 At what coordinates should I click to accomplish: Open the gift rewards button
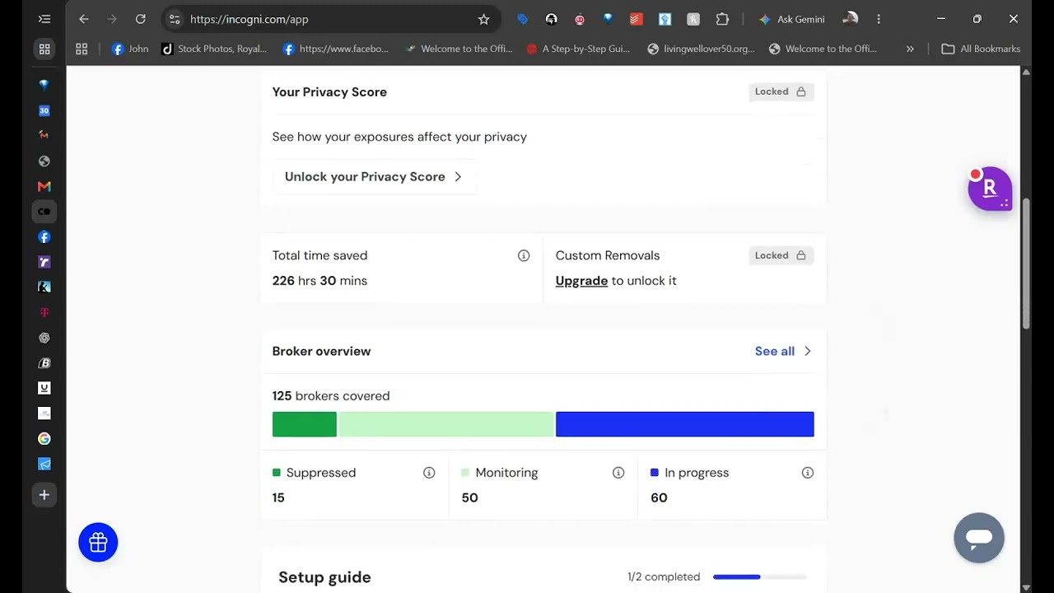[98, 542]
